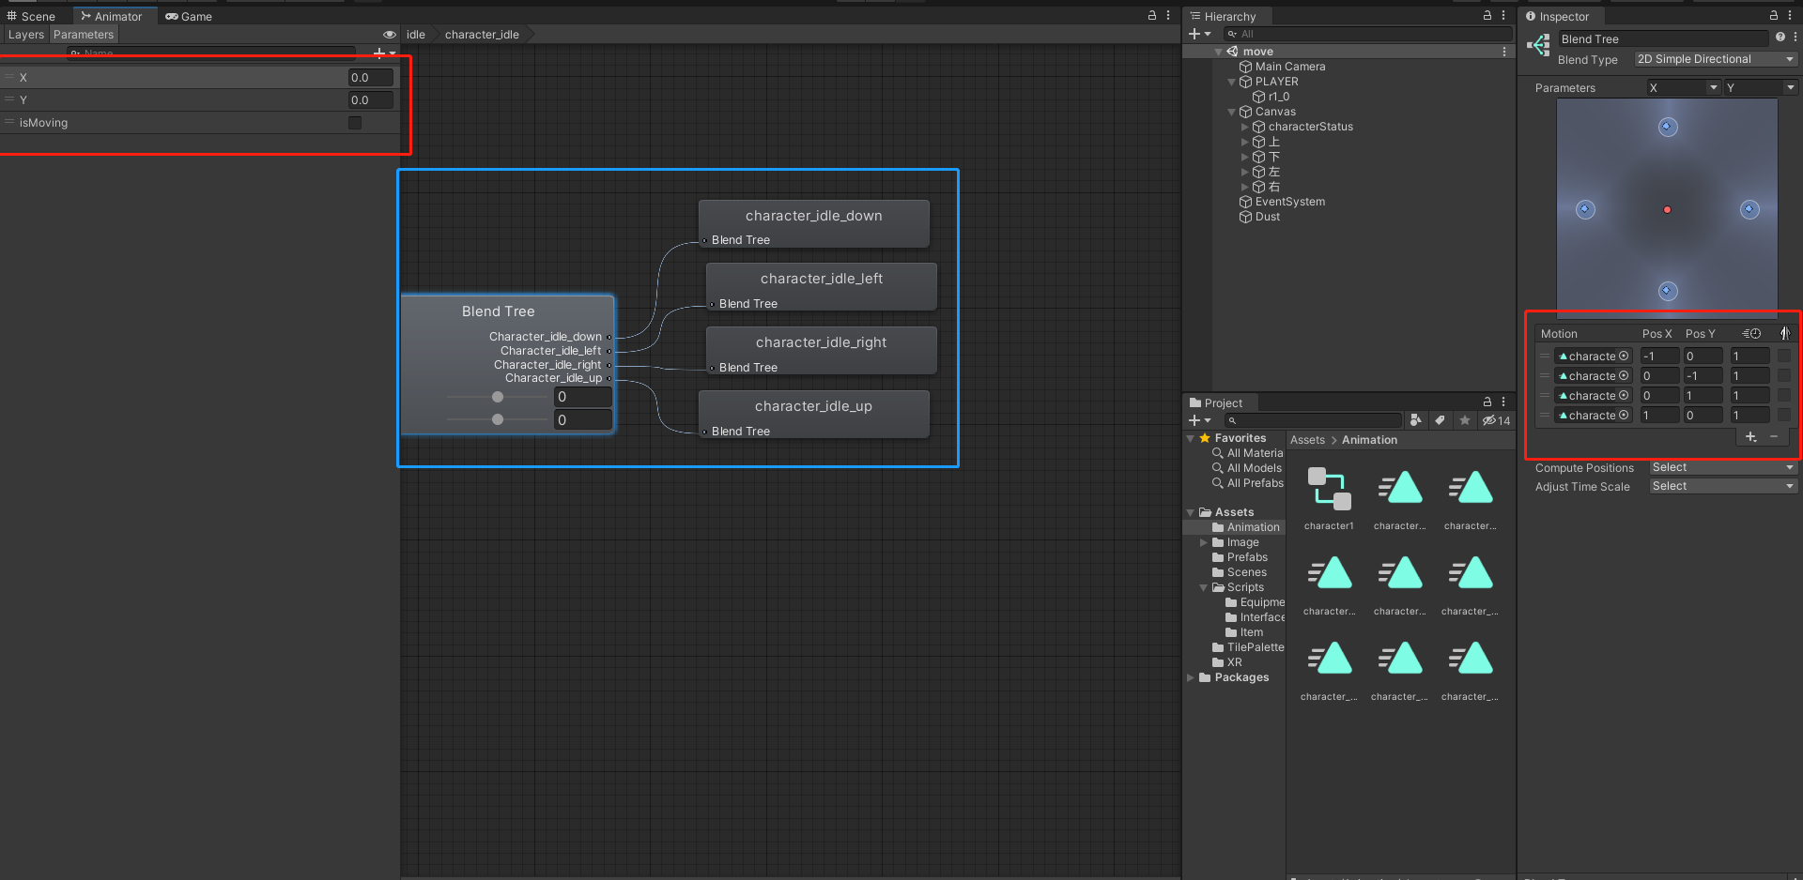Viewport: 1803px width, 880px height.
Task: Click the lock icon on the Inspector panel
Action: point(1773,16)
